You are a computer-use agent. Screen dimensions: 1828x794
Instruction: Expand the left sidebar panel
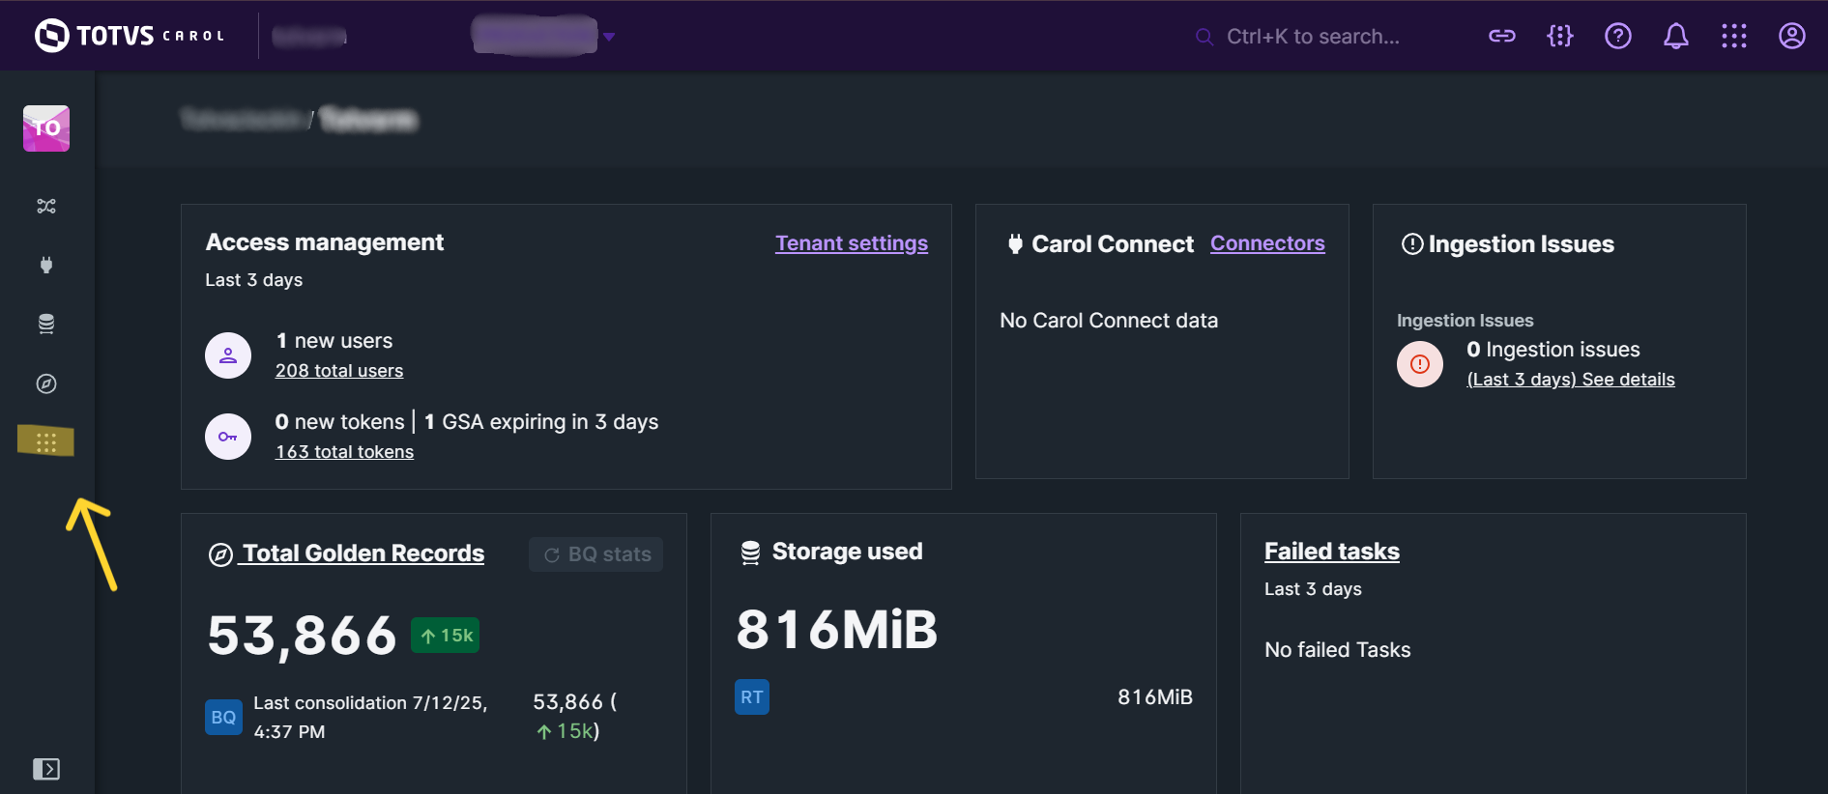tap(46, 769)
